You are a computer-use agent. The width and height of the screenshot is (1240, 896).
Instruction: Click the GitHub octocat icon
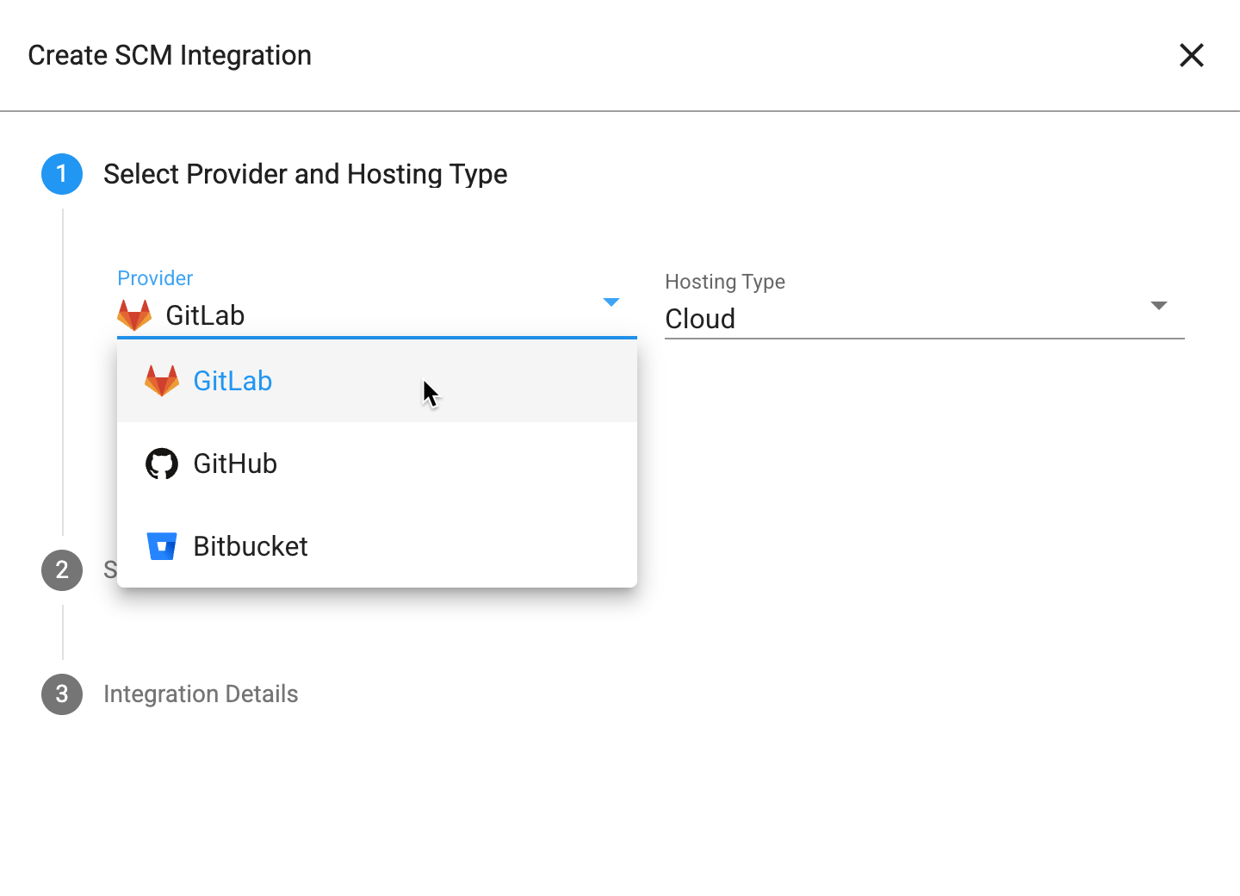162,464
